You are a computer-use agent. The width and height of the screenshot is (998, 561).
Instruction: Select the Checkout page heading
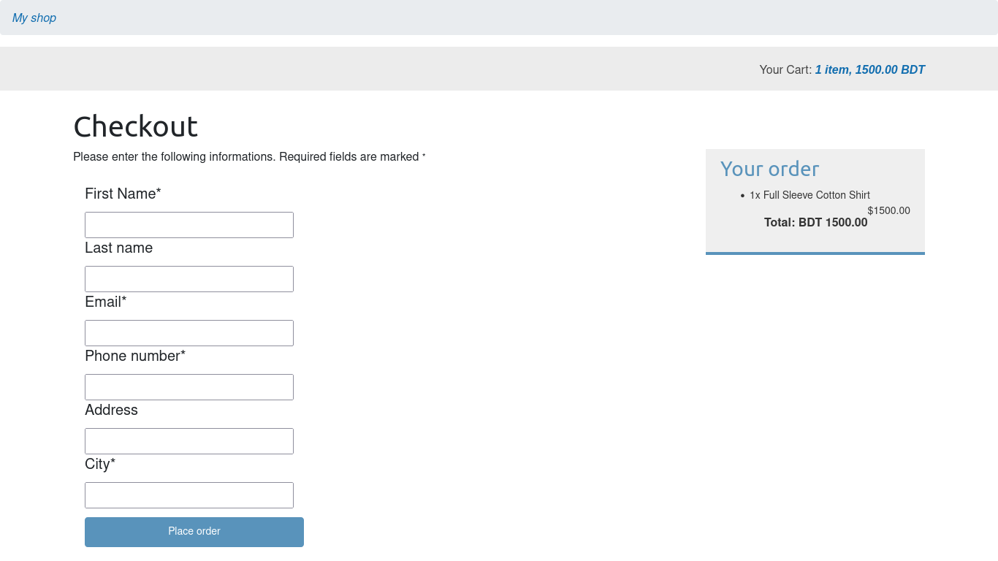(x=136, y=126)
